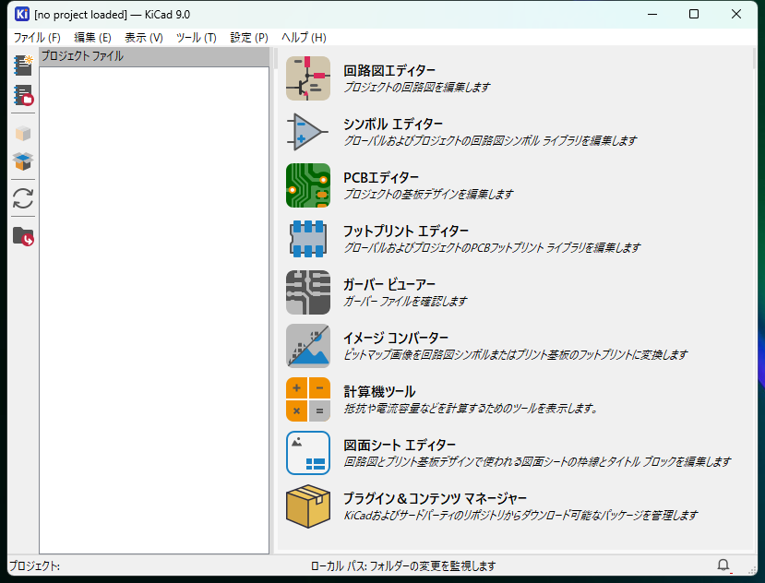Click the プロジェクト ファイル panel header

(153, 56)
